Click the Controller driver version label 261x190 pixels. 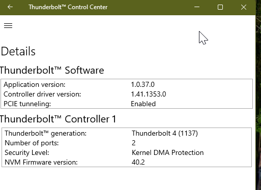click(42, 94)
